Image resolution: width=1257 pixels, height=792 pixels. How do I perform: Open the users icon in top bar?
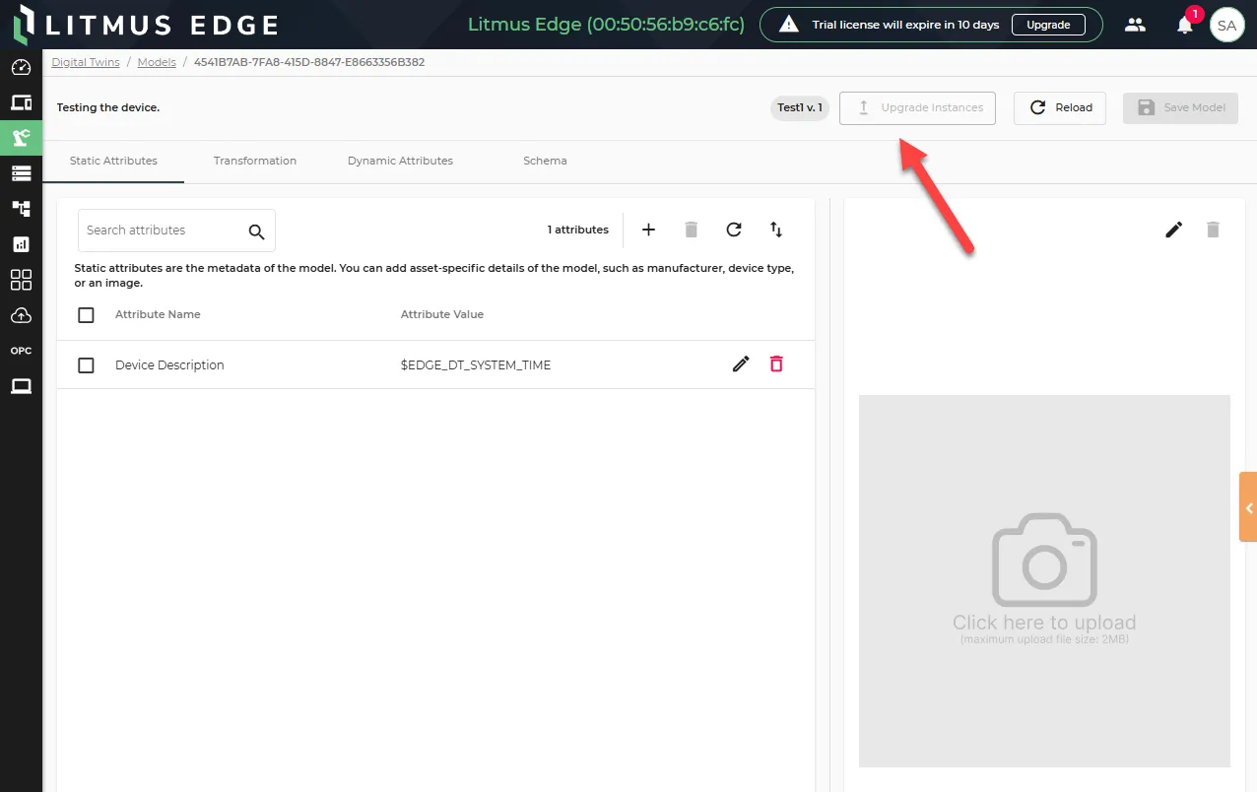click(x=1136, y=25)
